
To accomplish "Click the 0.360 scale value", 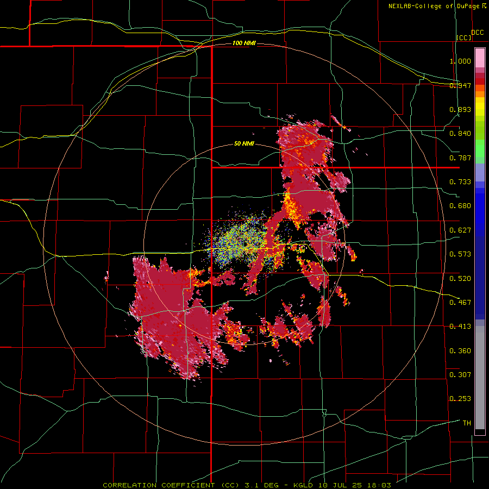I will [460, 351].
